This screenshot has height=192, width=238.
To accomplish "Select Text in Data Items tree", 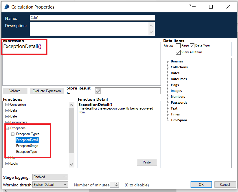I will pos(174,108).
